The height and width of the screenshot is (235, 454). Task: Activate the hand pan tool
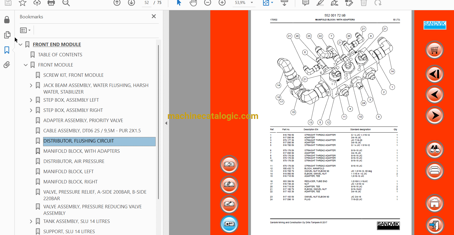[193, 3]
